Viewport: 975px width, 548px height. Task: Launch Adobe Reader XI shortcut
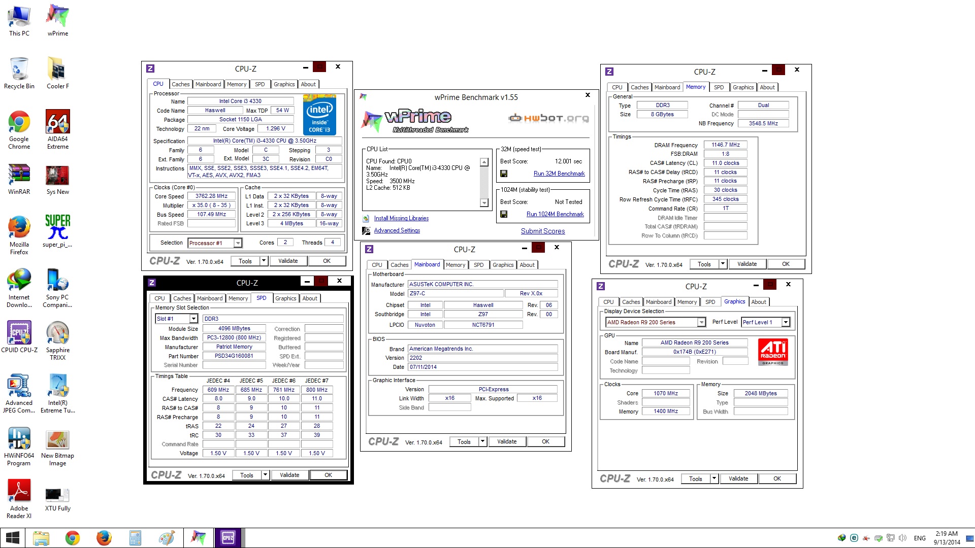click(x=19, y=499)
